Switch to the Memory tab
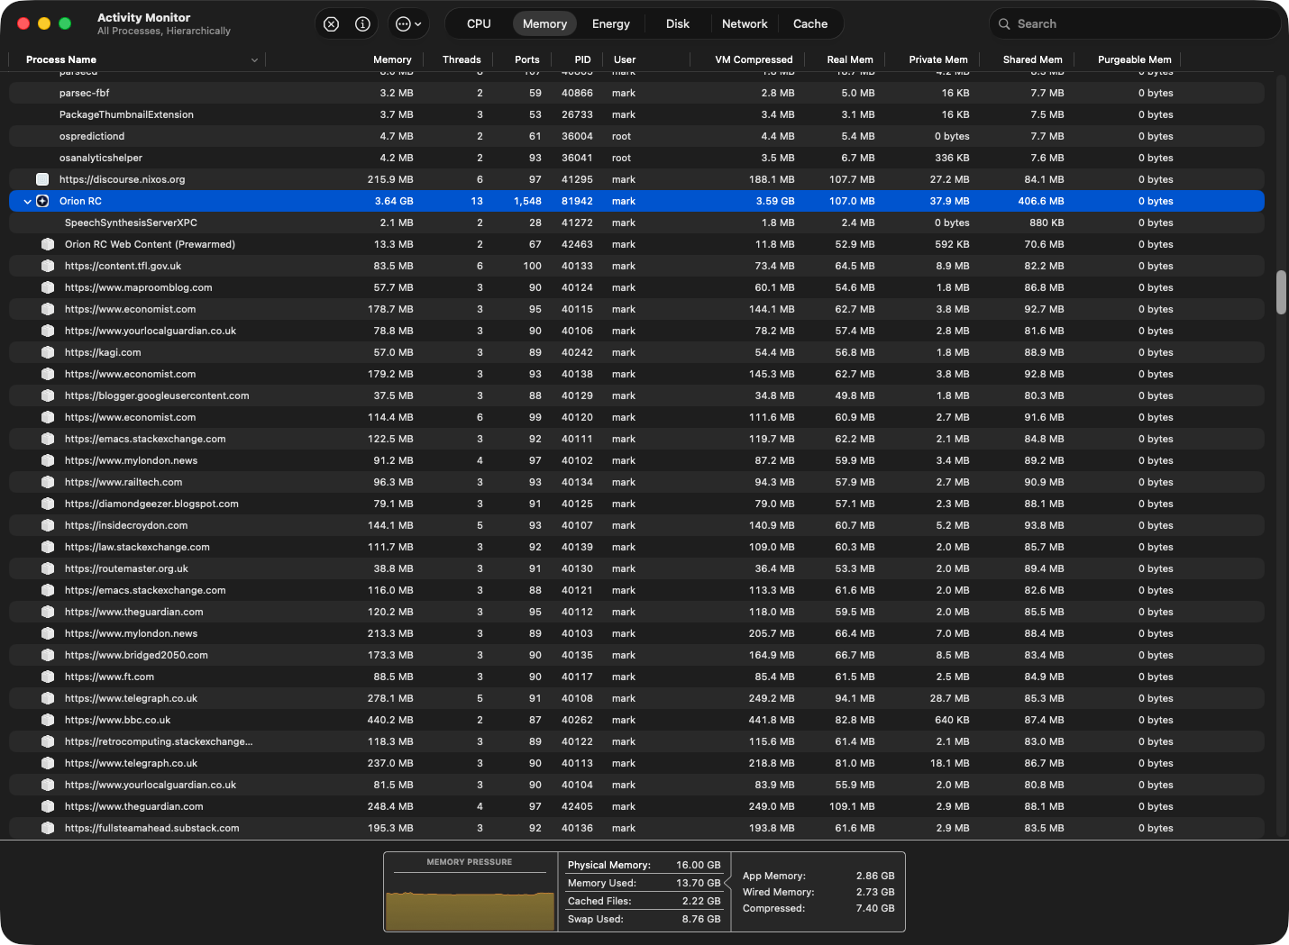 (x=544, y=24)
